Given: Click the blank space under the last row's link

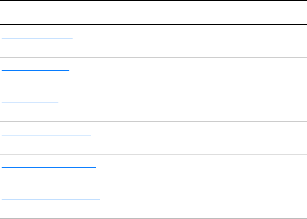Looking at the screenshot, I should [51, 210].
